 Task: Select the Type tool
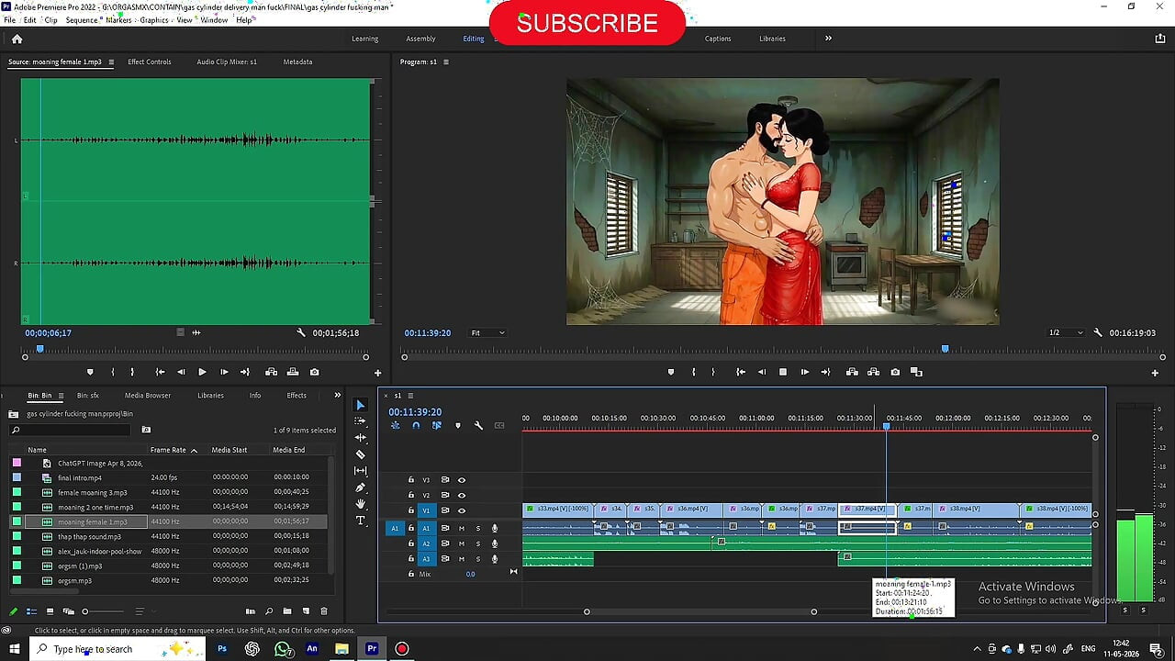(x=360, y=521)
